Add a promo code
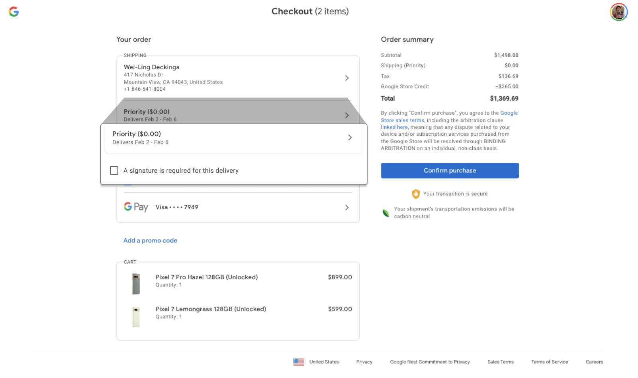Viewport: 638px width, 378px height. (x=150, y=240)
